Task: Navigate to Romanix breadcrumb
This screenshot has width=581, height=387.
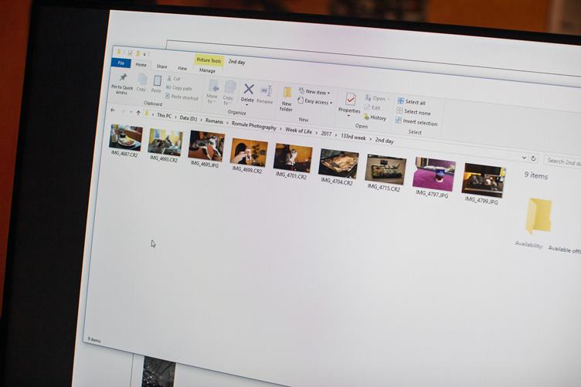Action: [214, 121]
